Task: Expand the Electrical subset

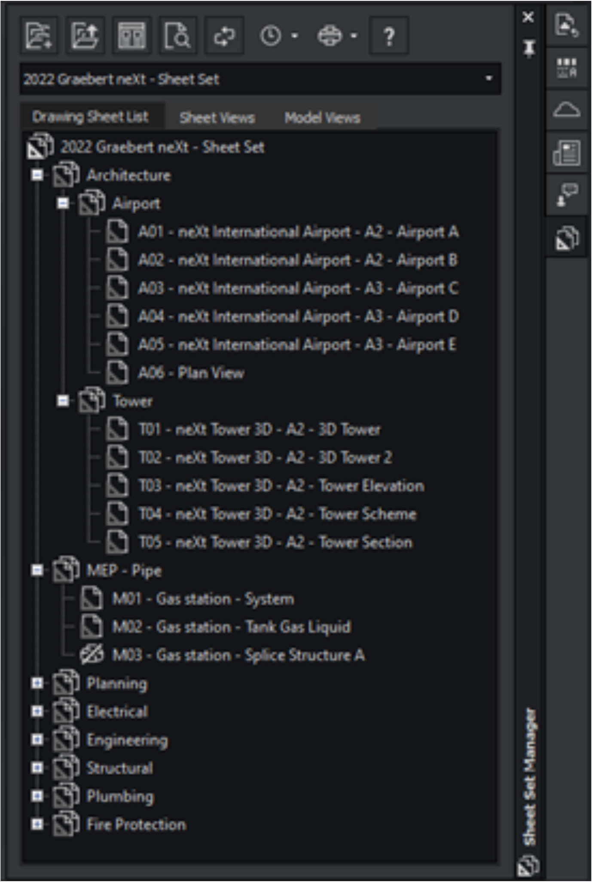Action: click(x=37, y=712)
